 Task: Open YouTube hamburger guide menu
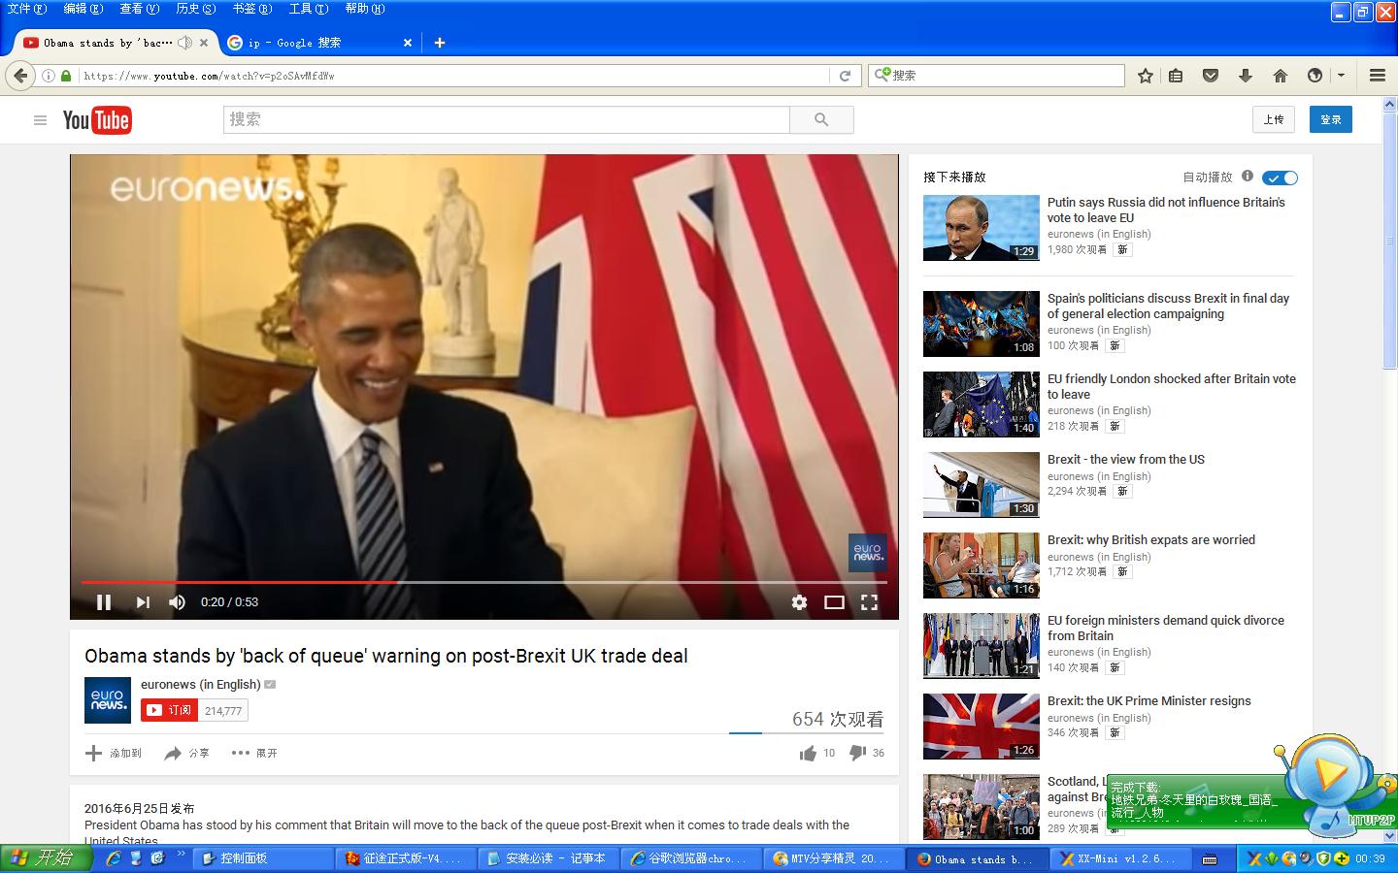(x=40, y=120)
